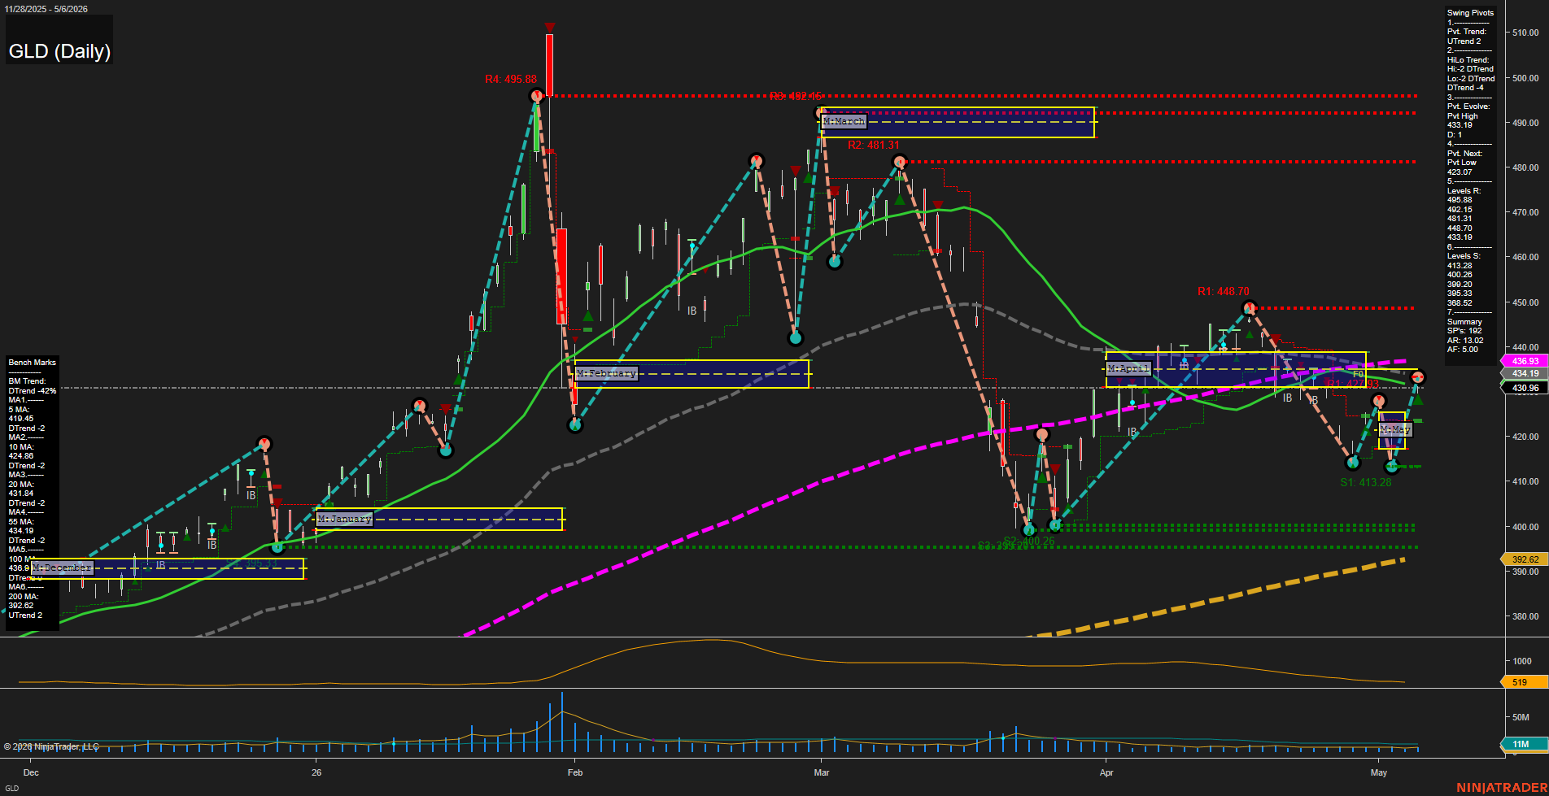Select the 423.07 Pvt Low value

tap(1460, 172)
